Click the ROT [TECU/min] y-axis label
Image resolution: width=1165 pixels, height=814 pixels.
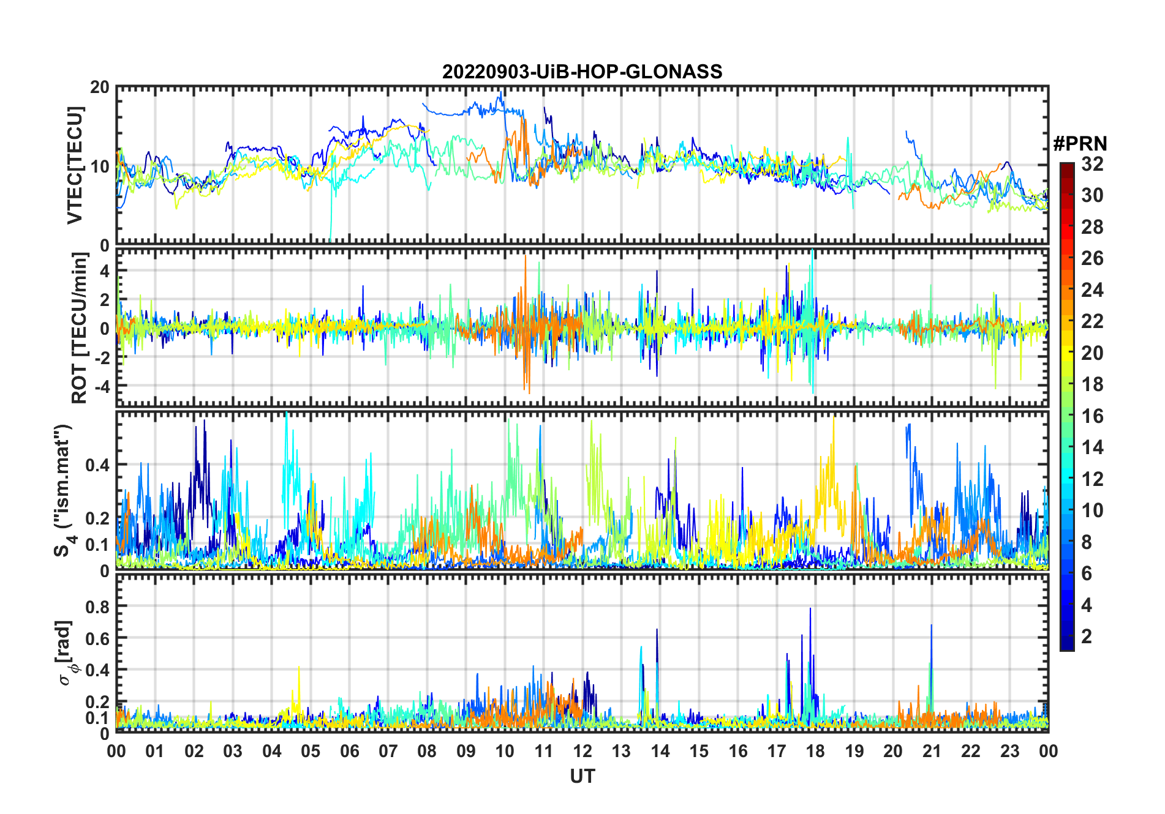click(80, 328)
